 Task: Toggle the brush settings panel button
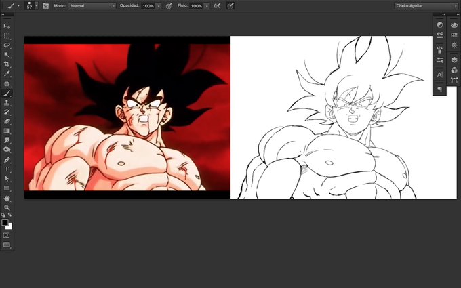click(45, 5)
